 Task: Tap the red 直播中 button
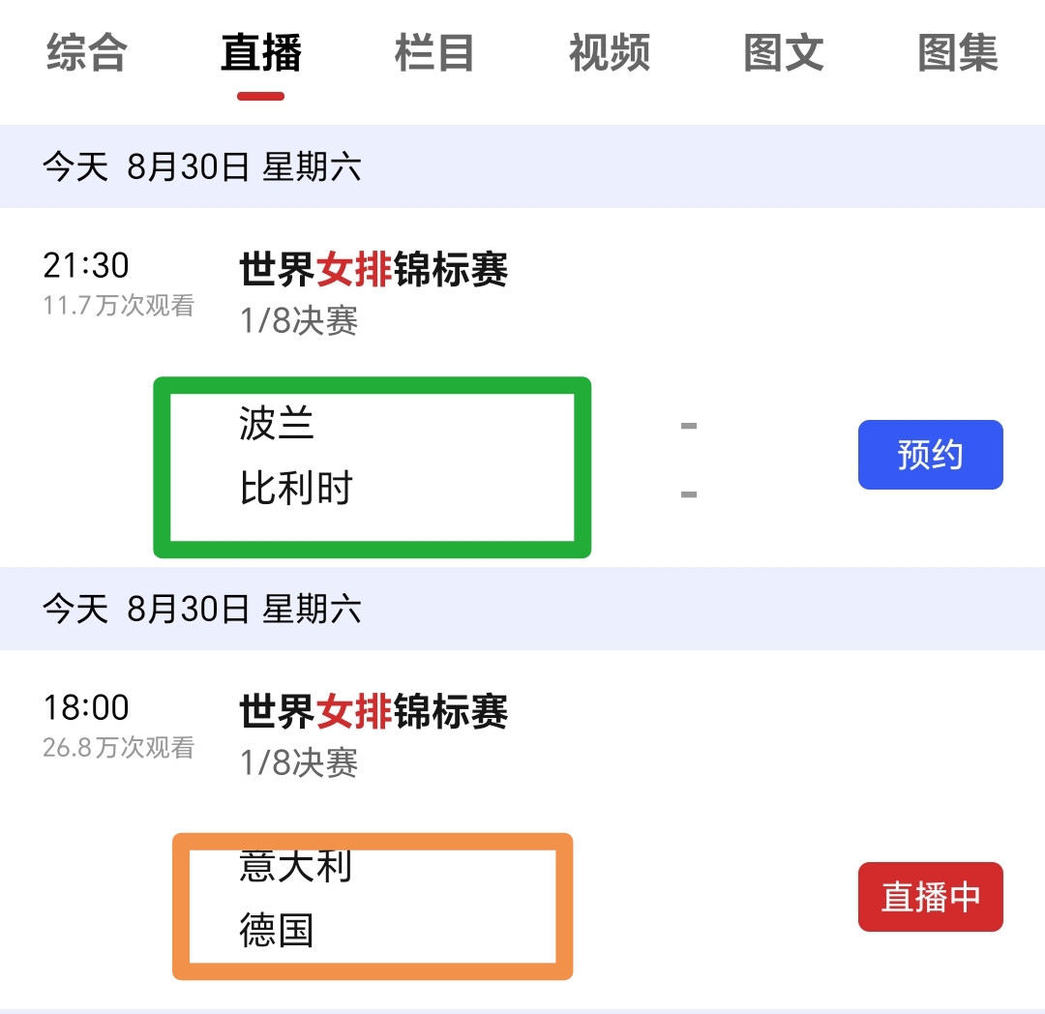[x=930, y=897]
